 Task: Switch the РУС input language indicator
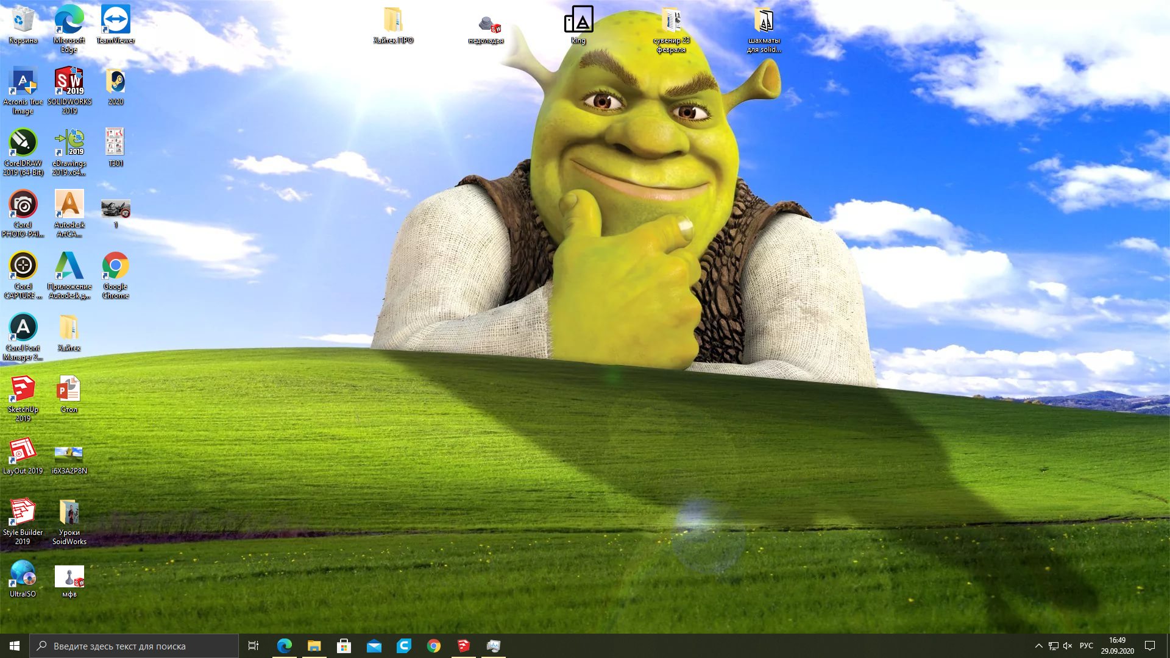pyautogui.click(x=1086, y=646)
